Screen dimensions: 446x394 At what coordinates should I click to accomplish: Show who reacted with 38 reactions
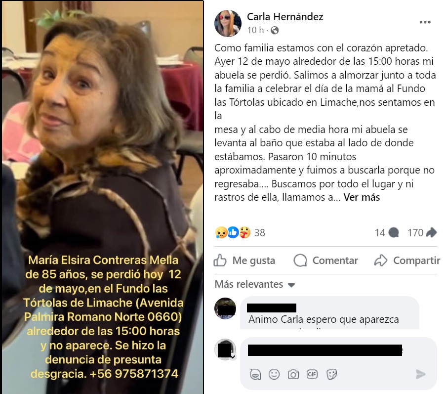point(240,232)
